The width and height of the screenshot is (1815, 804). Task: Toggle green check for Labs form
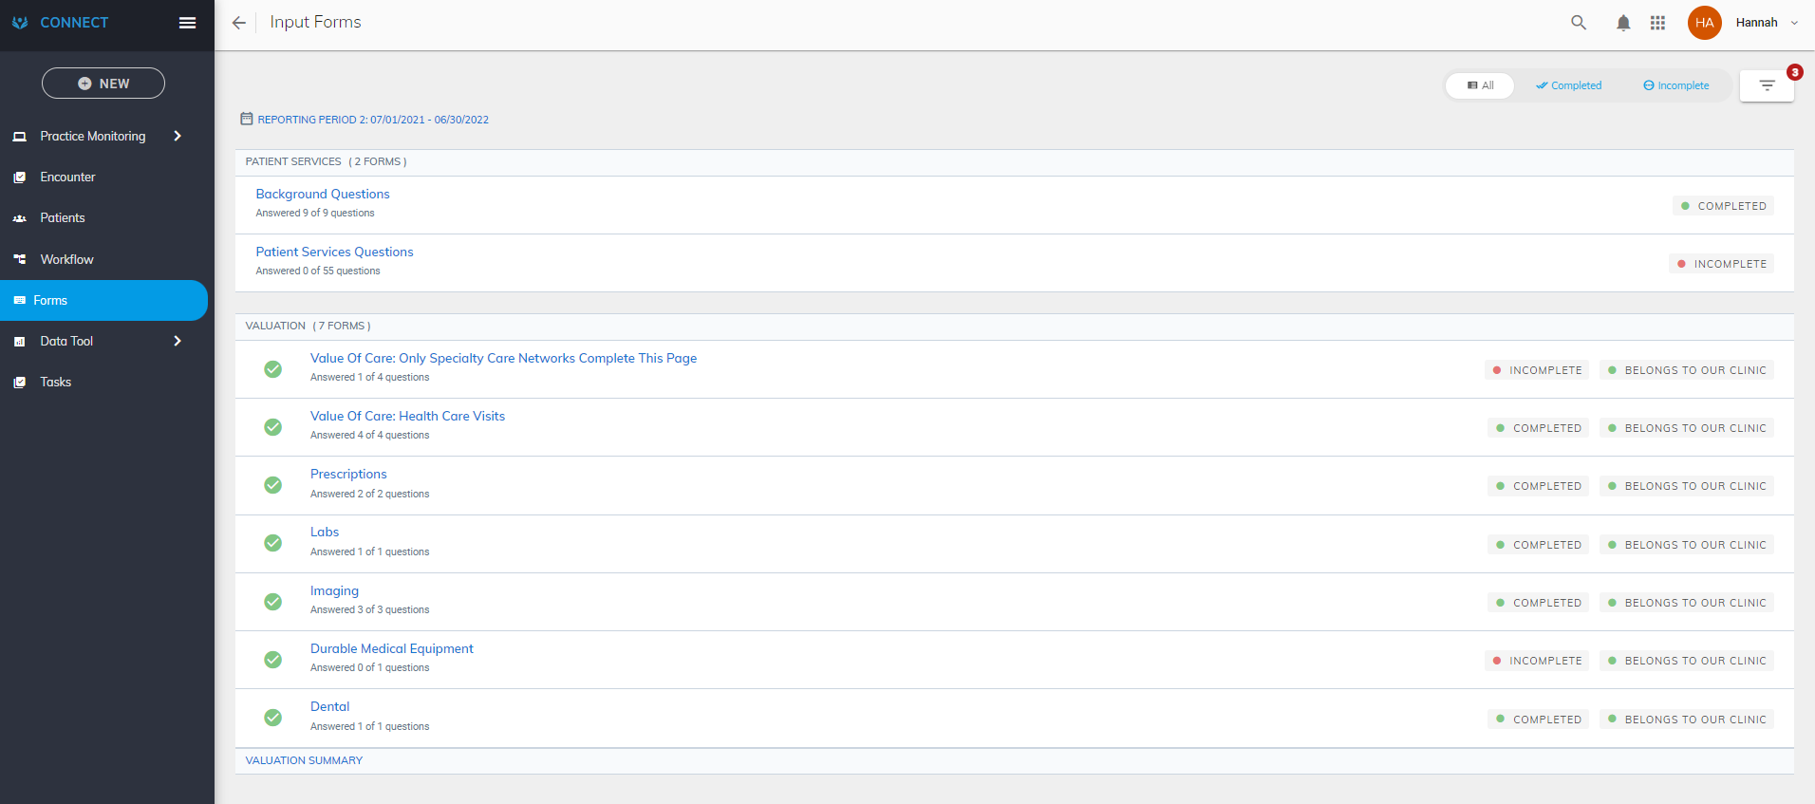pyautogui.click(x=272, y=543)
